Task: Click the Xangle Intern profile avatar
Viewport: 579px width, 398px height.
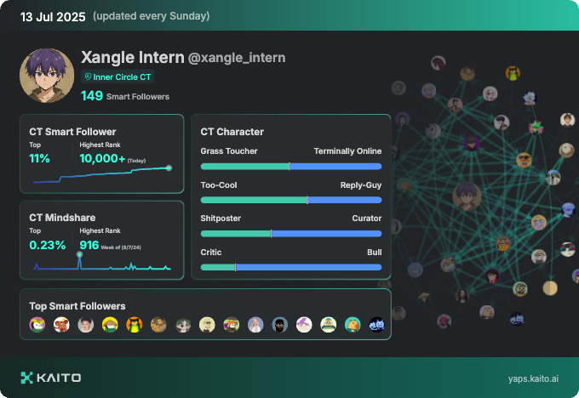Action: pyautogui.click(x=47, y=76)
